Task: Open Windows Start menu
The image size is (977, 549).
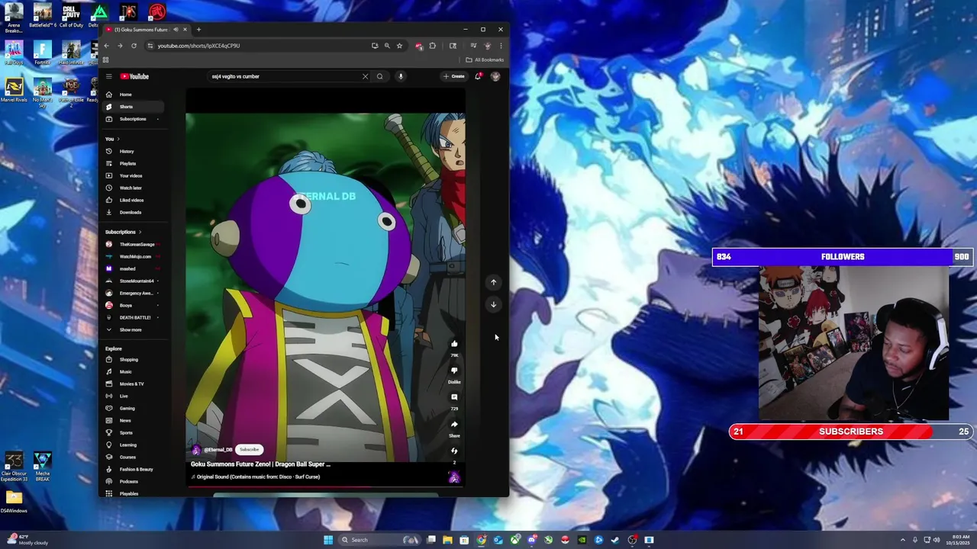Action: click(328, 540)
